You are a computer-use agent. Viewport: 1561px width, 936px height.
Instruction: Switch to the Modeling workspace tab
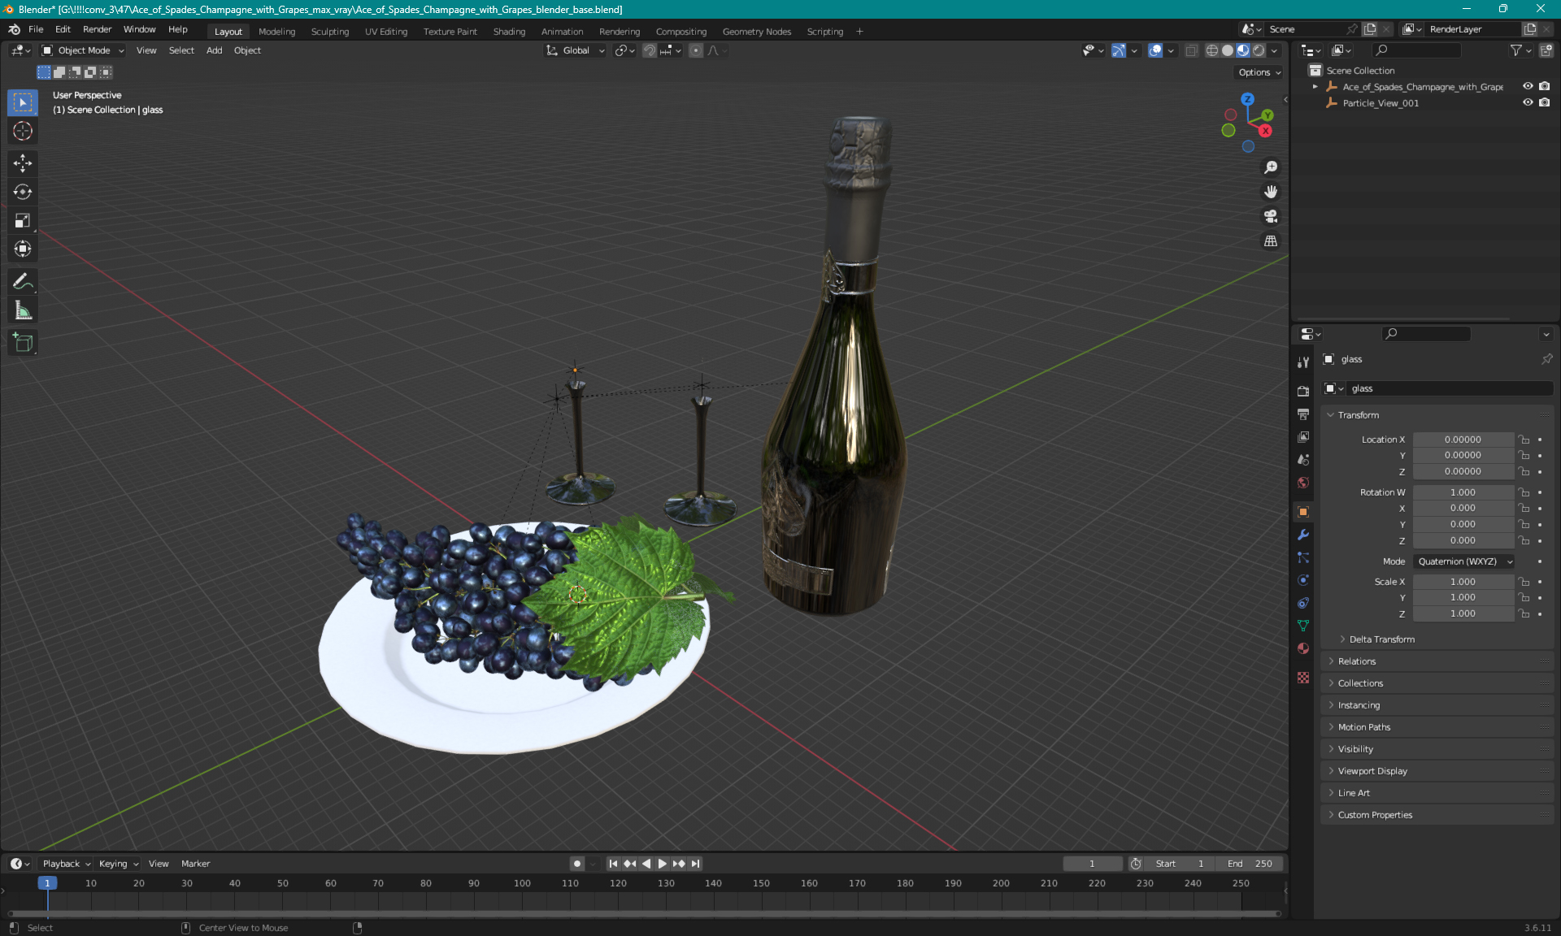tap(277, 32)
